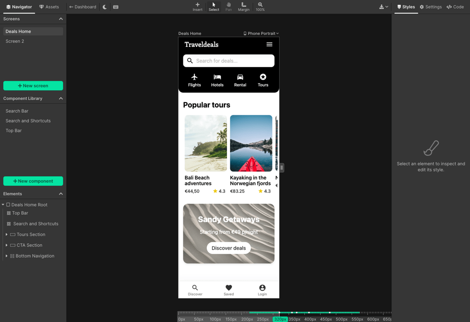Expand the CTA Section tree item
Image resolution: width=470 pixels, height=322 pixels.
(x=6, y=245)
